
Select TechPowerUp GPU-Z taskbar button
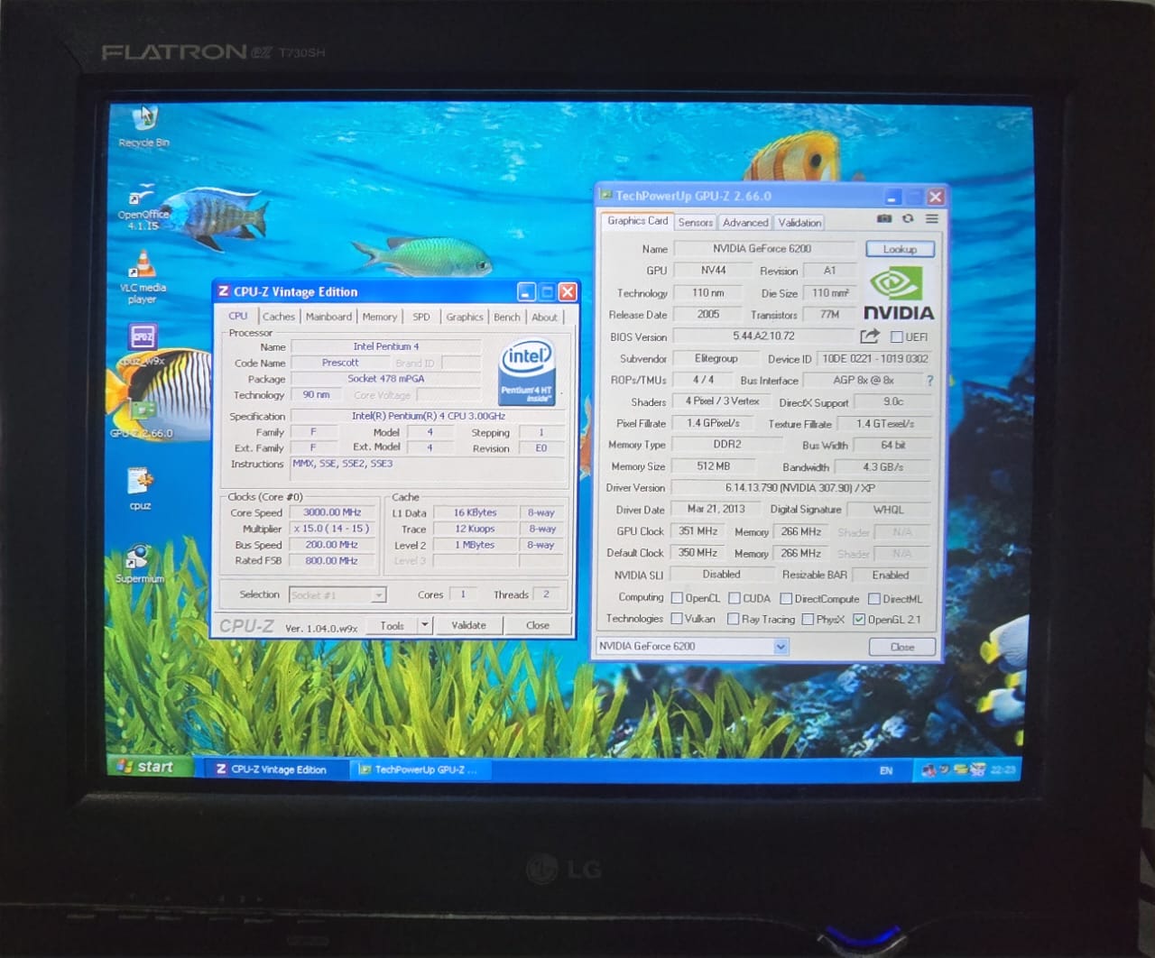click(x=420, y=769)
